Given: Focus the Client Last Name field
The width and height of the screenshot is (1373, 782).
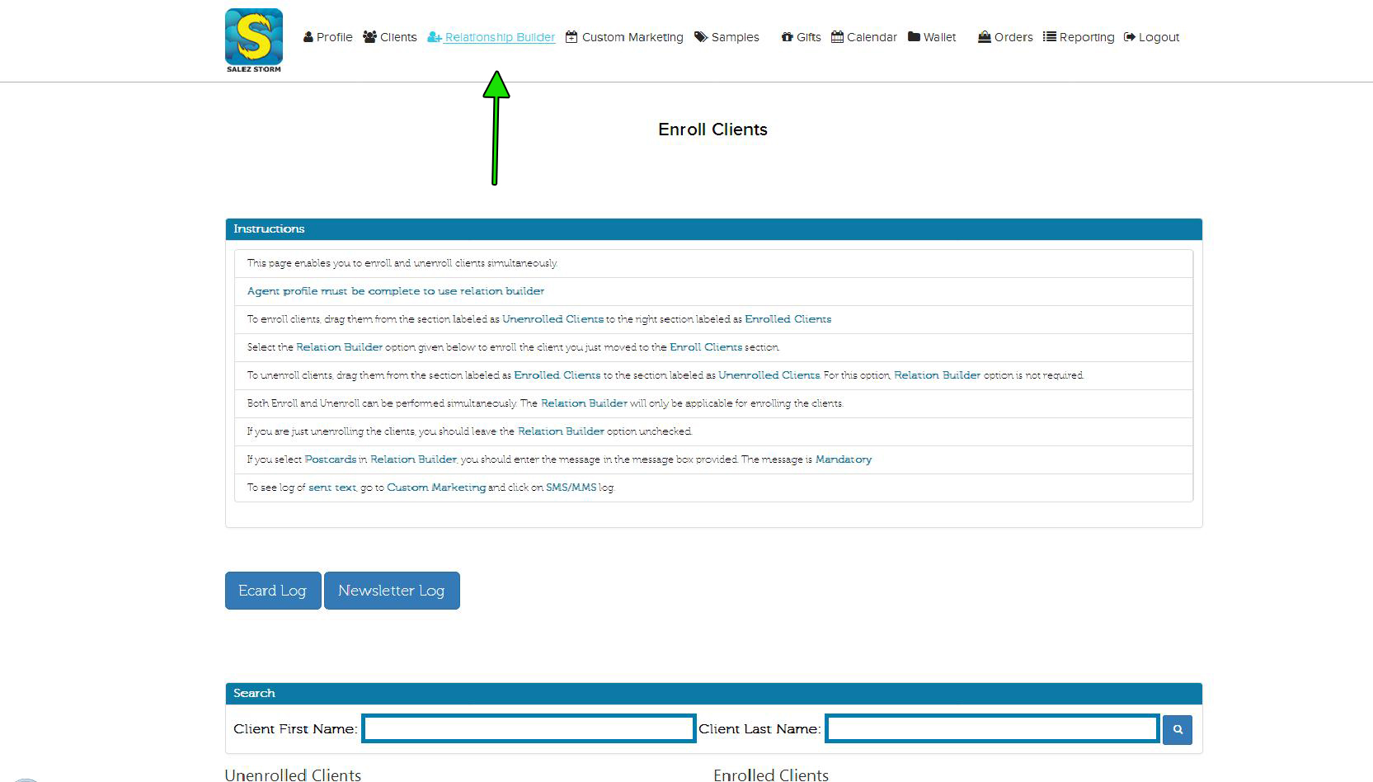Looking at the screenshot, I should click(x=992, y=728).
